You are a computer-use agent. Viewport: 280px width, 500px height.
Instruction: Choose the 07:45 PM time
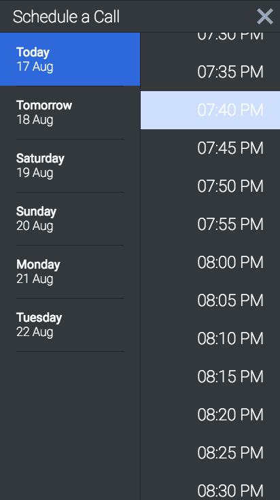click(210, 148)
